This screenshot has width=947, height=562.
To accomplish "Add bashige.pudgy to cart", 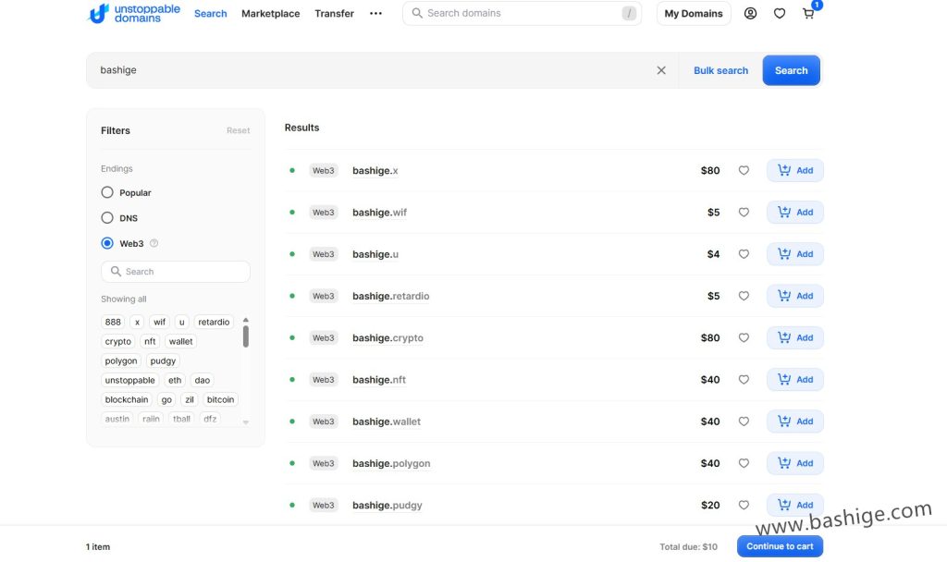I will (794, 506).
